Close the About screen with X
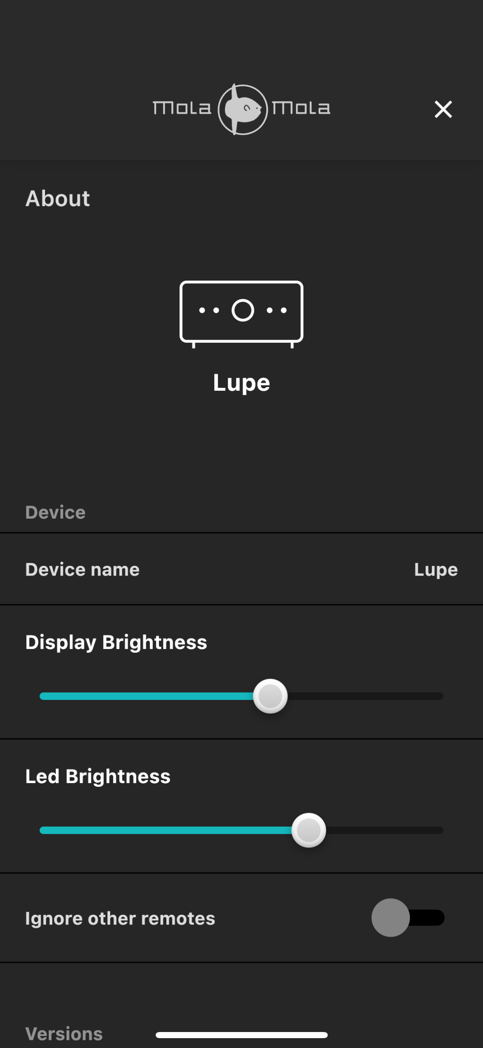 click(x=443, y=109)
